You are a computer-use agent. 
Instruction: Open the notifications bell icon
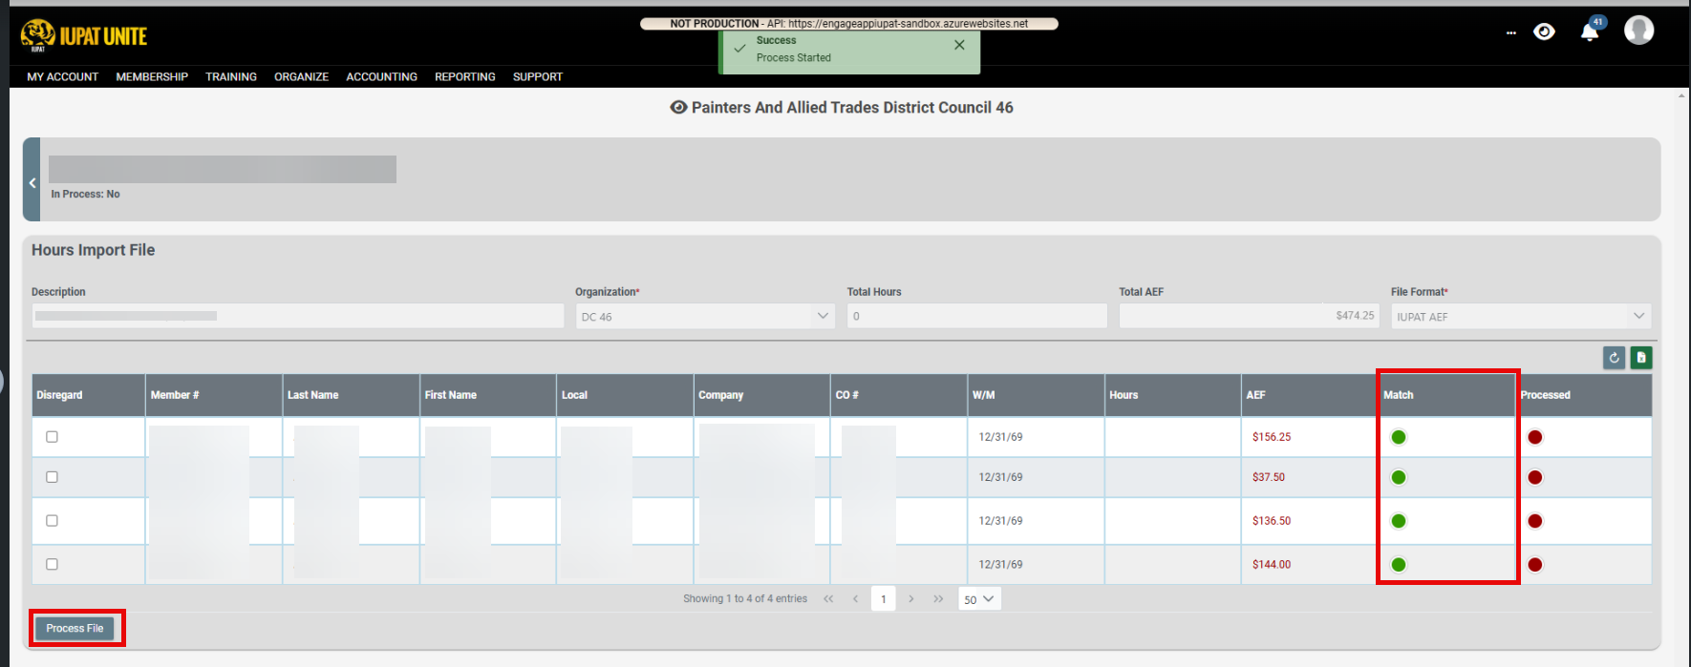pos(1590,32)
